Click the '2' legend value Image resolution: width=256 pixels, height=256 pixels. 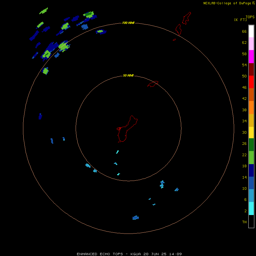(245, 211)
